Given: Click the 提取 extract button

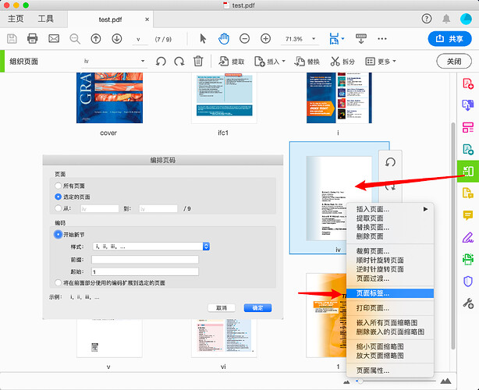Looking at the screenshot, I should tap(232, 62).
